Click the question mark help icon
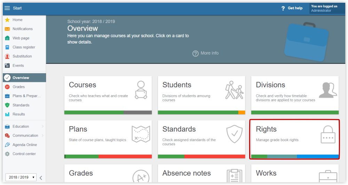 tap(283, 8)
